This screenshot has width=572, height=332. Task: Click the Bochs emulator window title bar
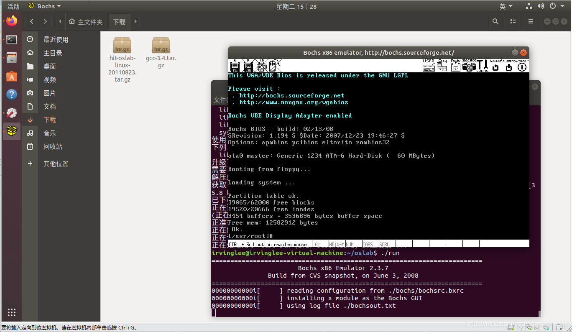(x=378, y=53)
